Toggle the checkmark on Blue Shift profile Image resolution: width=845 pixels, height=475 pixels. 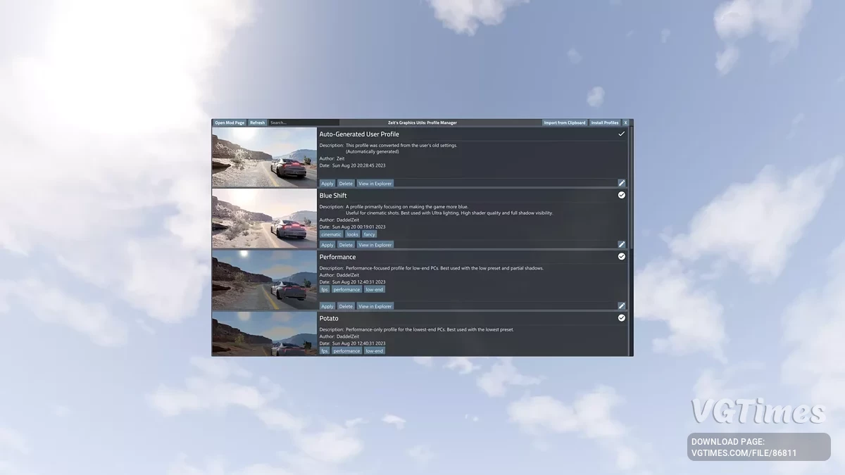pos(620,195)
